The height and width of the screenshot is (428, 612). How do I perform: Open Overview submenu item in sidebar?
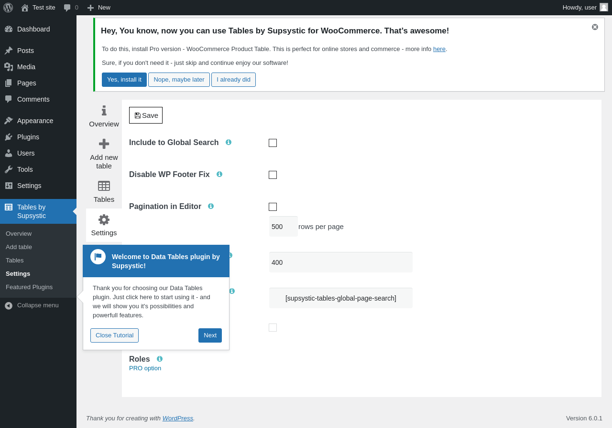[19, 234]
